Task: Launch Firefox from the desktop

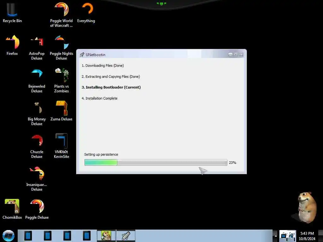Action: [x=12, y=45]
